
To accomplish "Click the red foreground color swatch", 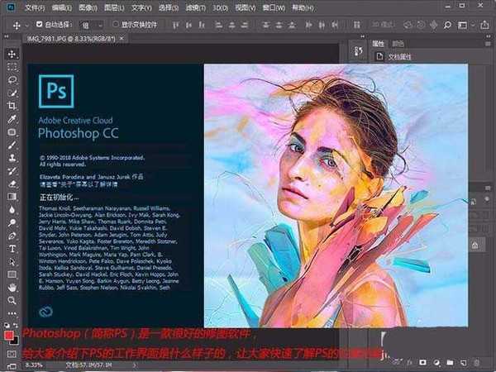I will pyautogui.click(x=9, y=336).
